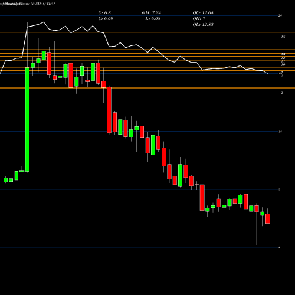Click the low value "L: 6.08"
Viewport: 295px width, 295px height.
(x=153, y=19)
